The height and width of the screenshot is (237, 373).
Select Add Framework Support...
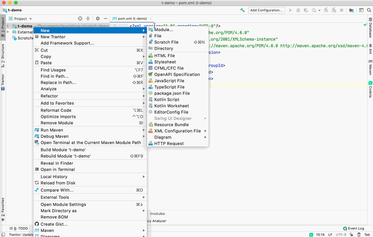coord(90,43)
